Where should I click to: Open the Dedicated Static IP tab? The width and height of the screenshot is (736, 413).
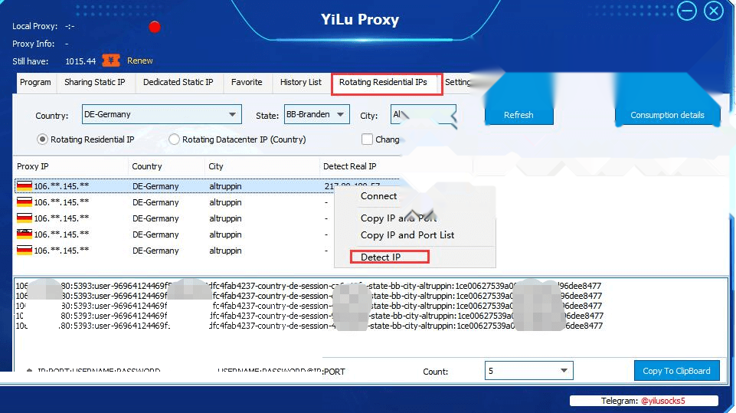click(178, 82)
